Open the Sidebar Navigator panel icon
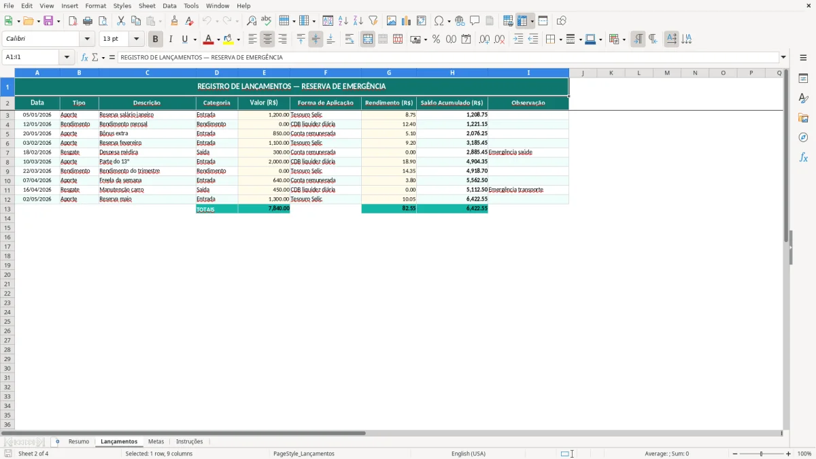The image size is (816, 459). point(803,137)
